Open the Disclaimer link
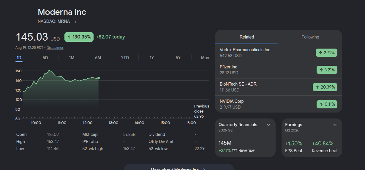 point(55,47)
